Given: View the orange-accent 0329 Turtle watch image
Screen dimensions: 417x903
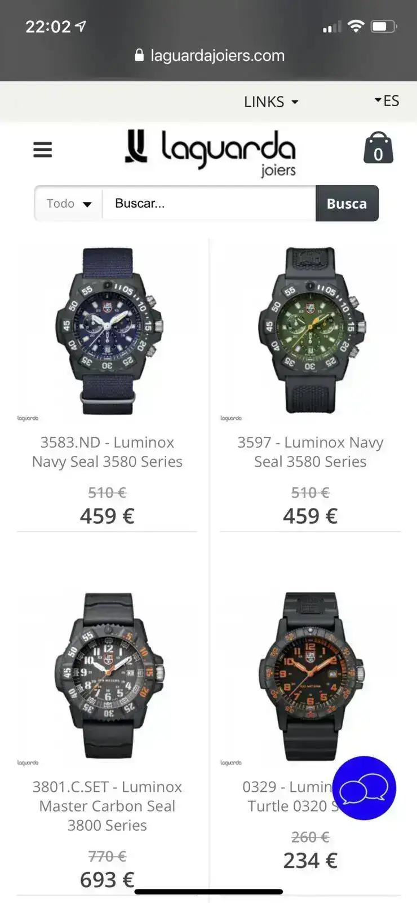Looking at the screenshot, I should tap(310, 676).
